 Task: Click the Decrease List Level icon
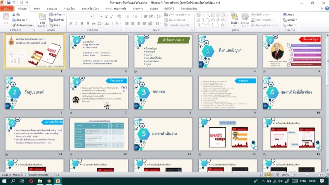[x=145, y=16]
